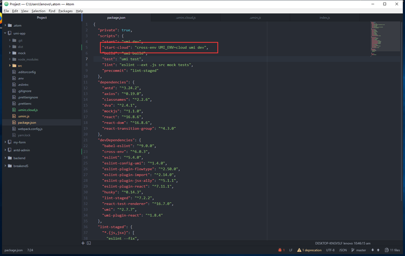Click the orange folder icon for src
The width and height of the screenshot is (405, 256).
coord(14,66)
